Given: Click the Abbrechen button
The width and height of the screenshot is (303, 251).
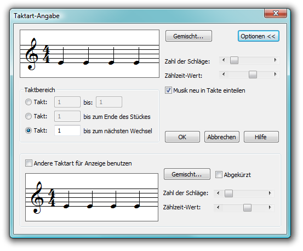Looking at the screenshot, I should (x=222, y=137).
